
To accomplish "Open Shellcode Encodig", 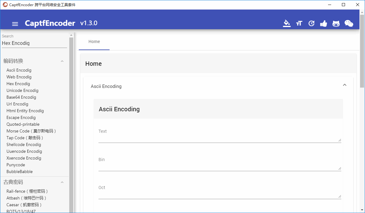I will tap(24, 144).
